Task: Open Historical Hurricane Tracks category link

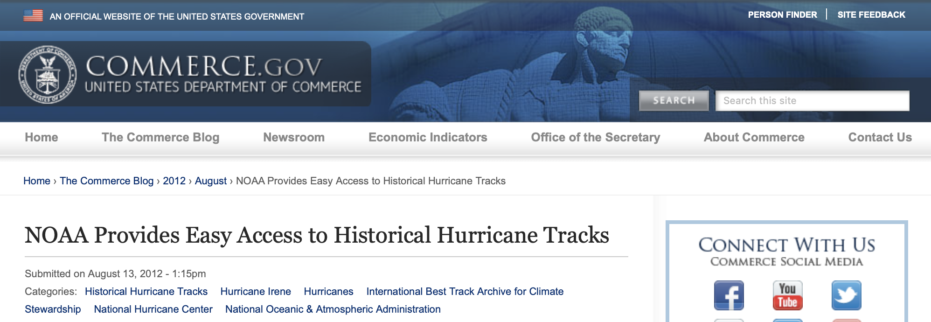Action: point(146,291)
